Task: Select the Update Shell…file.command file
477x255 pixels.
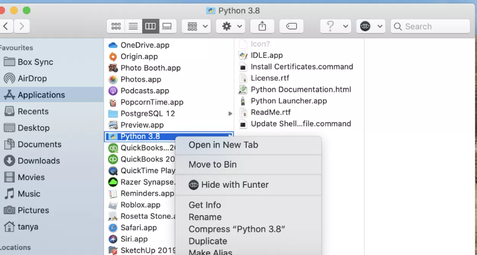Action: [295, 123]
